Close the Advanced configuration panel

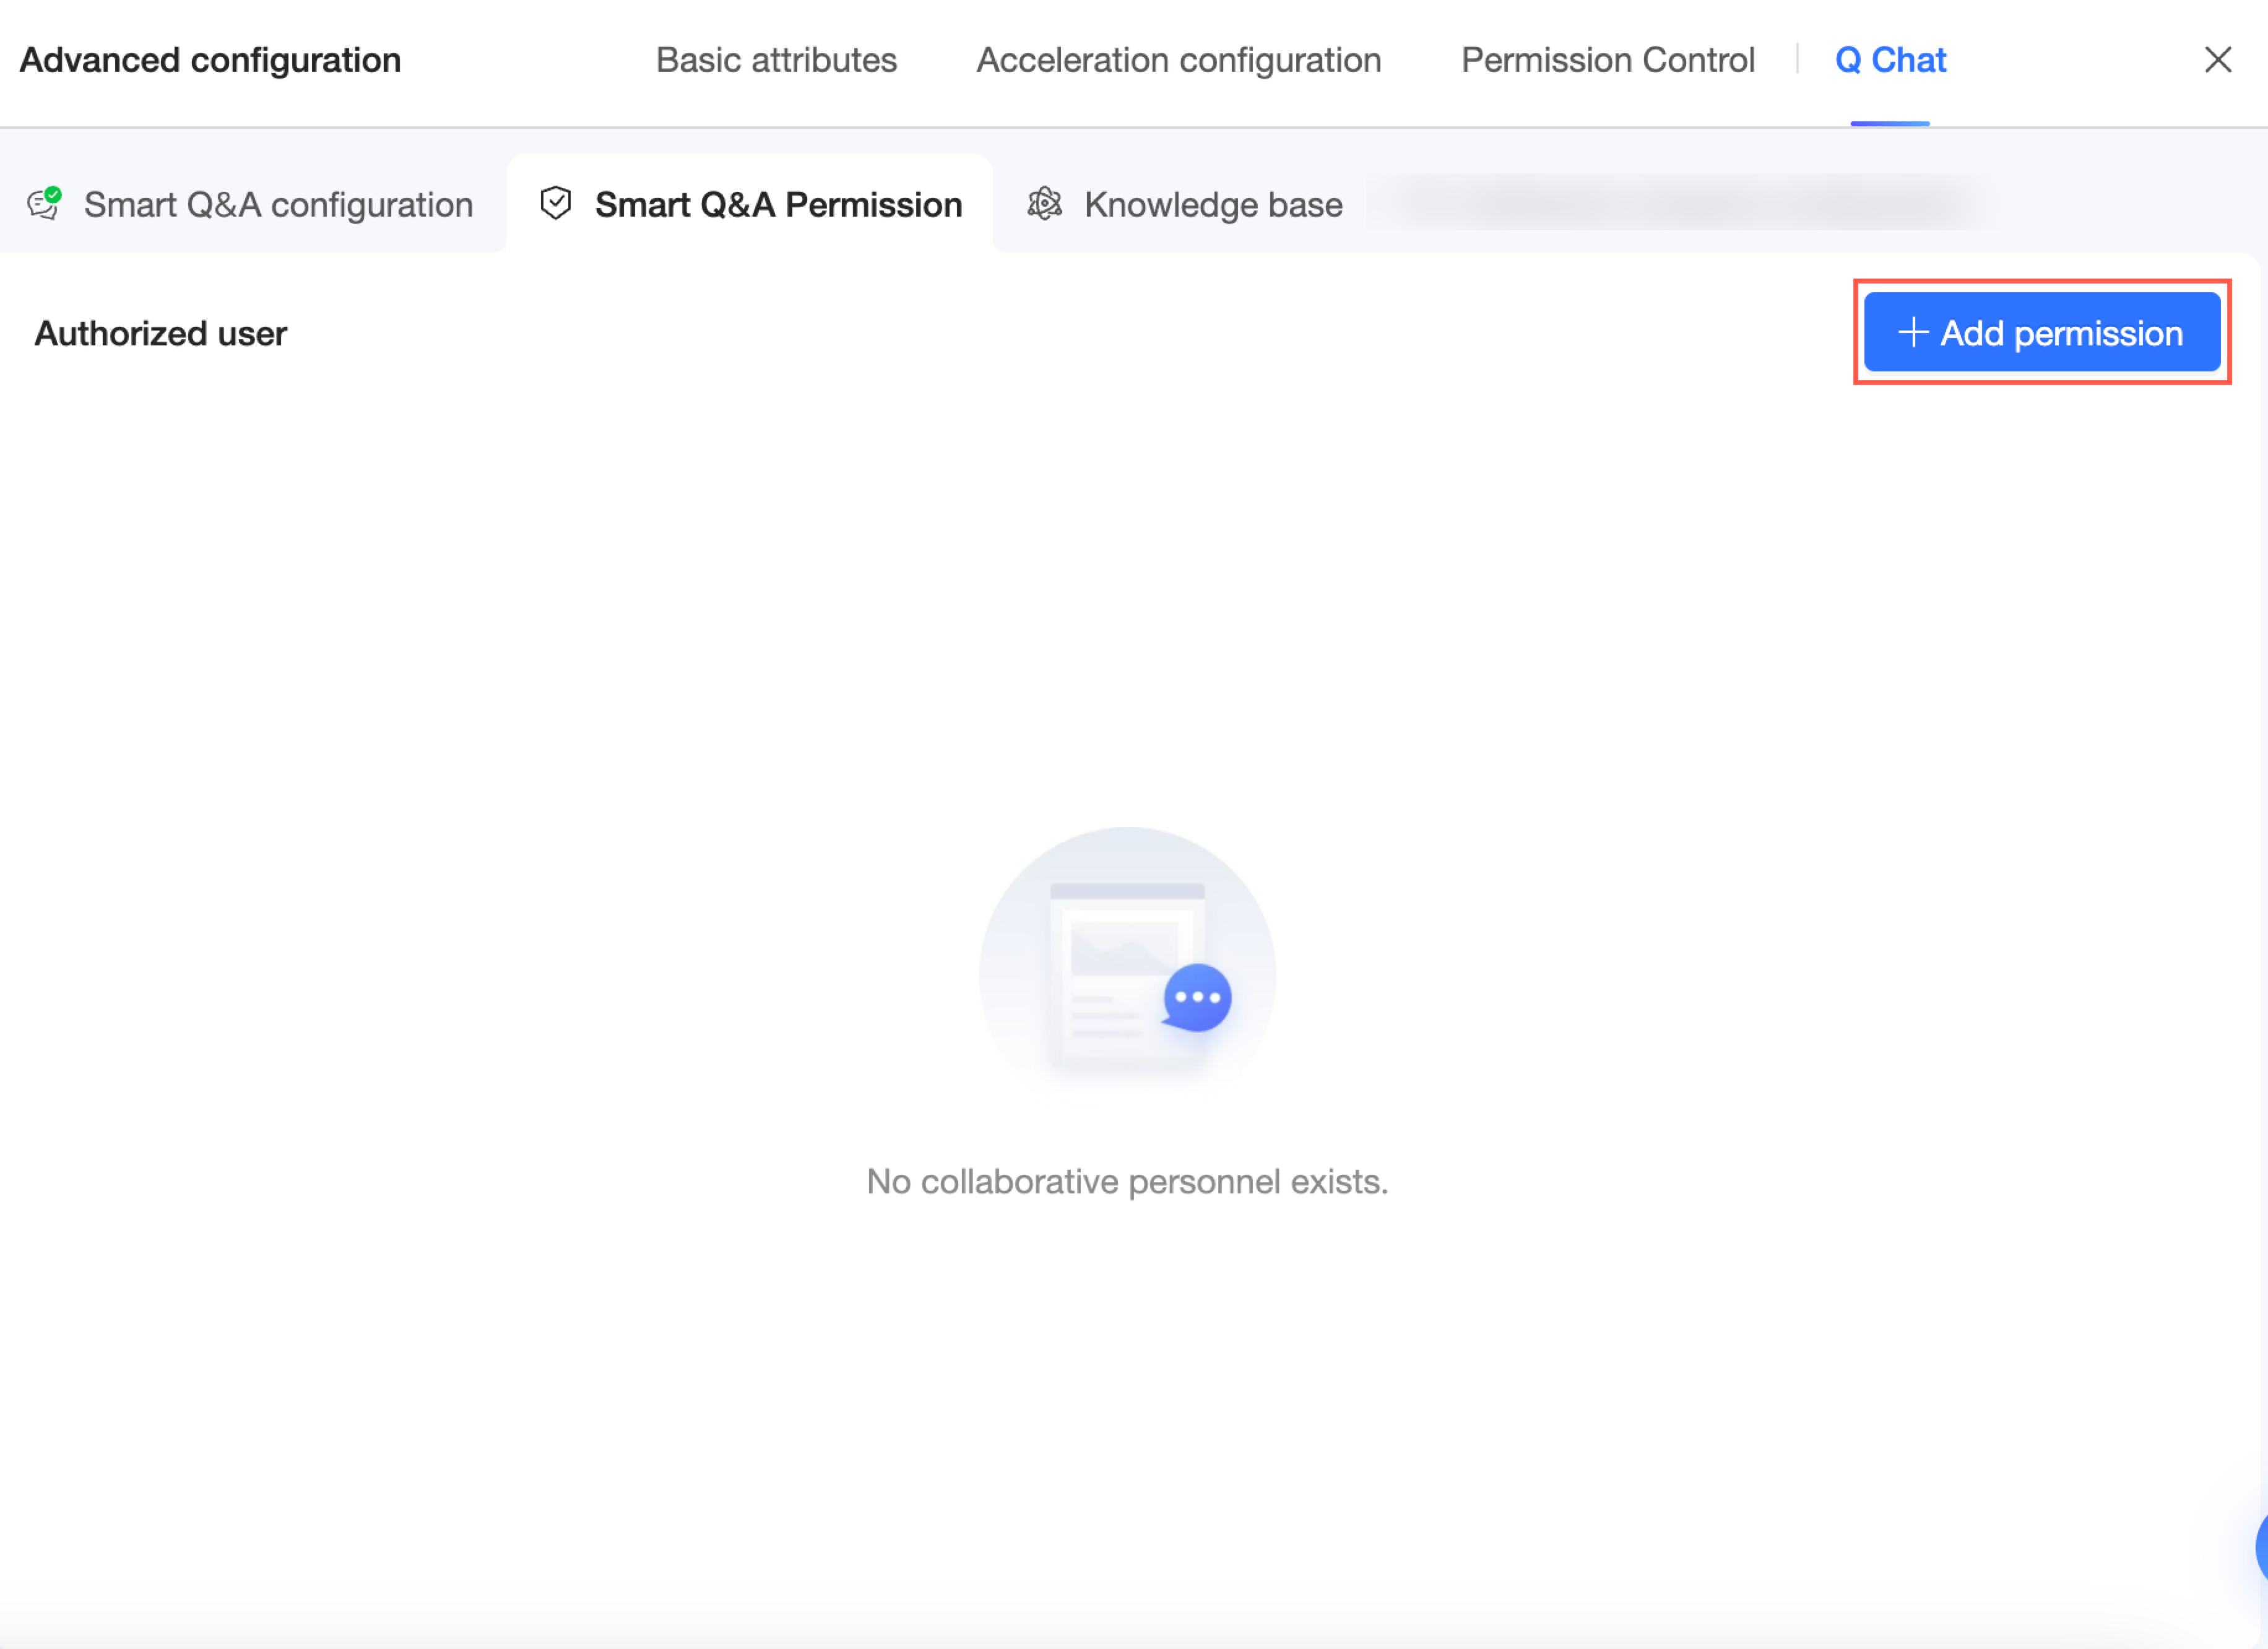pos(2217,60)
